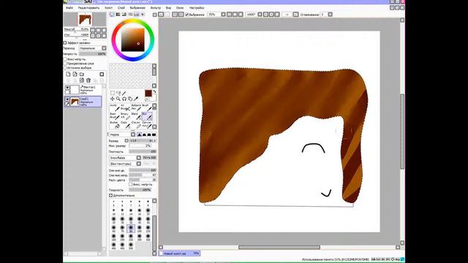The height and width of the screenshot is (263, 468).
Task: Open the Сглаживание stabilizer dropdown
Action: [330, 15]
